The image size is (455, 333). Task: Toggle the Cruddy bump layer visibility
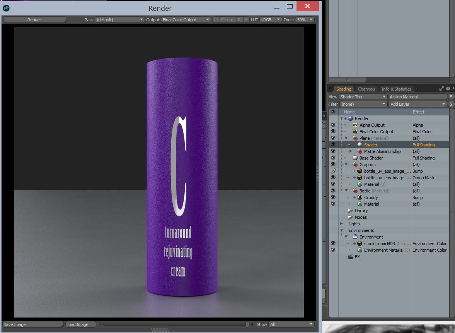(333, 197)
